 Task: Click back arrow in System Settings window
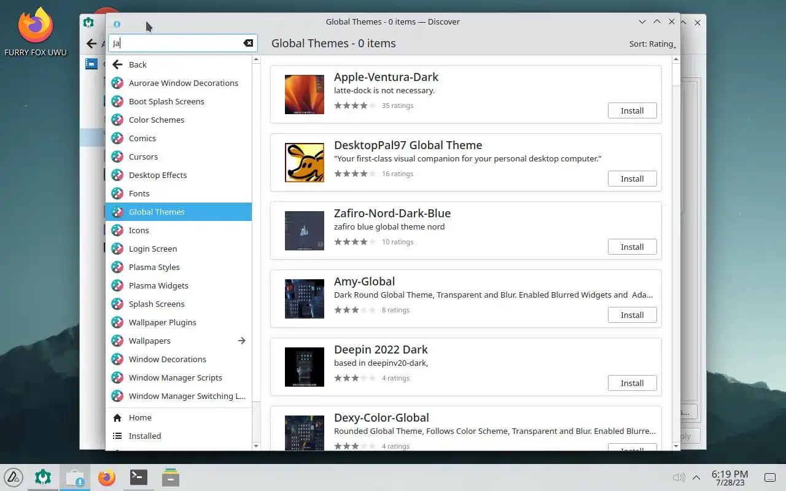[91, 44]
